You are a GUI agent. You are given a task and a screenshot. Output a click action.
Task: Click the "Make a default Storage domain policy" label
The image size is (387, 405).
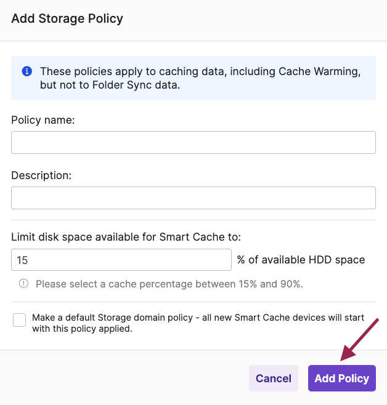[x=198, y=318]
